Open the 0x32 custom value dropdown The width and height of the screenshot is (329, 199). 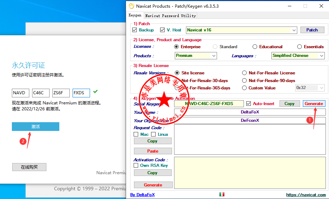[321, 88]
